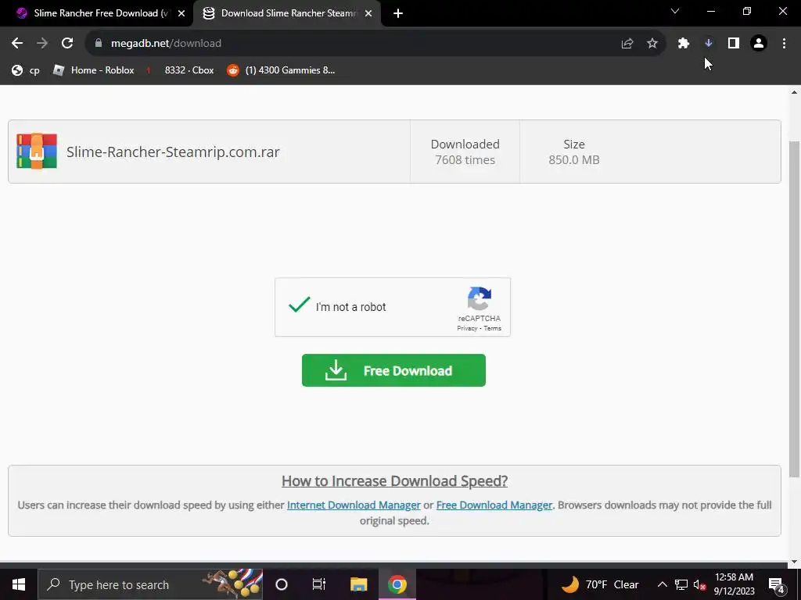The height and width of the screenshot is (600, 801).
Task: Toggle the I'm not a robot checkbox
Action: click(x=299, y=305)
